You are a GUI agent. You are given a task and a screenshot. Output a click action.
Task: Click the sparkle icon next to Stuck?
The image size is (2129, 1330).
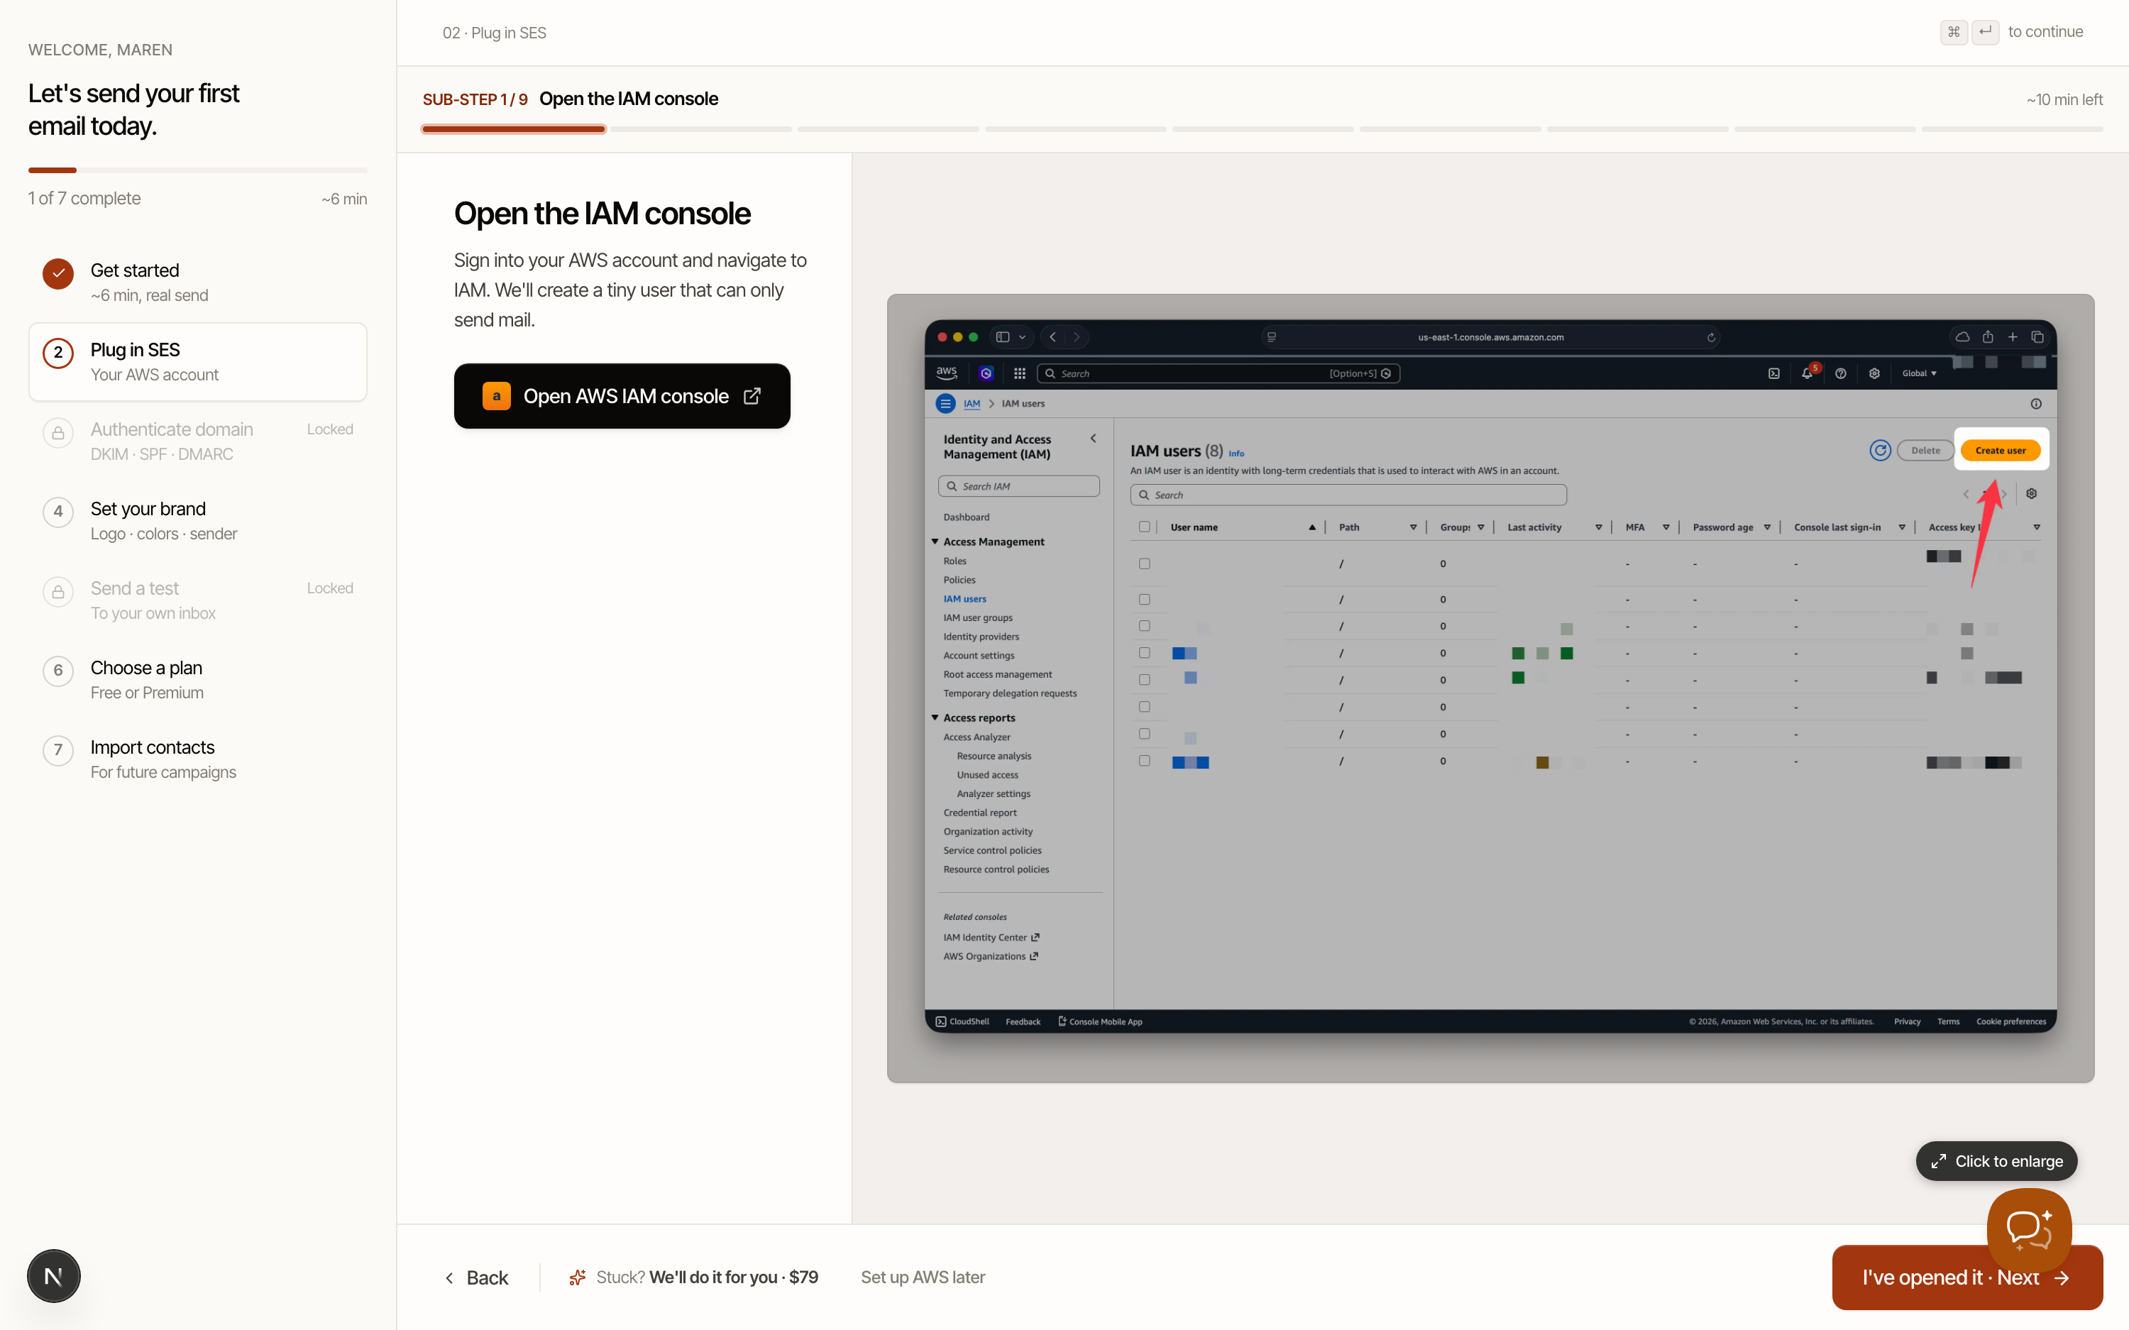pos(577,1277)
